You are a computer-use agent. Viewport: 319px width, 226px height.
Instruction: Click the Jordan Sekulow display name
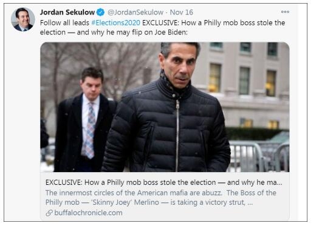pos(67,12)
